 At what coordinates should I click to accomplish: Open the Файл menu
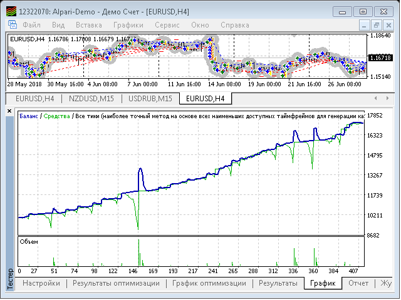click(x=32, y=25)
